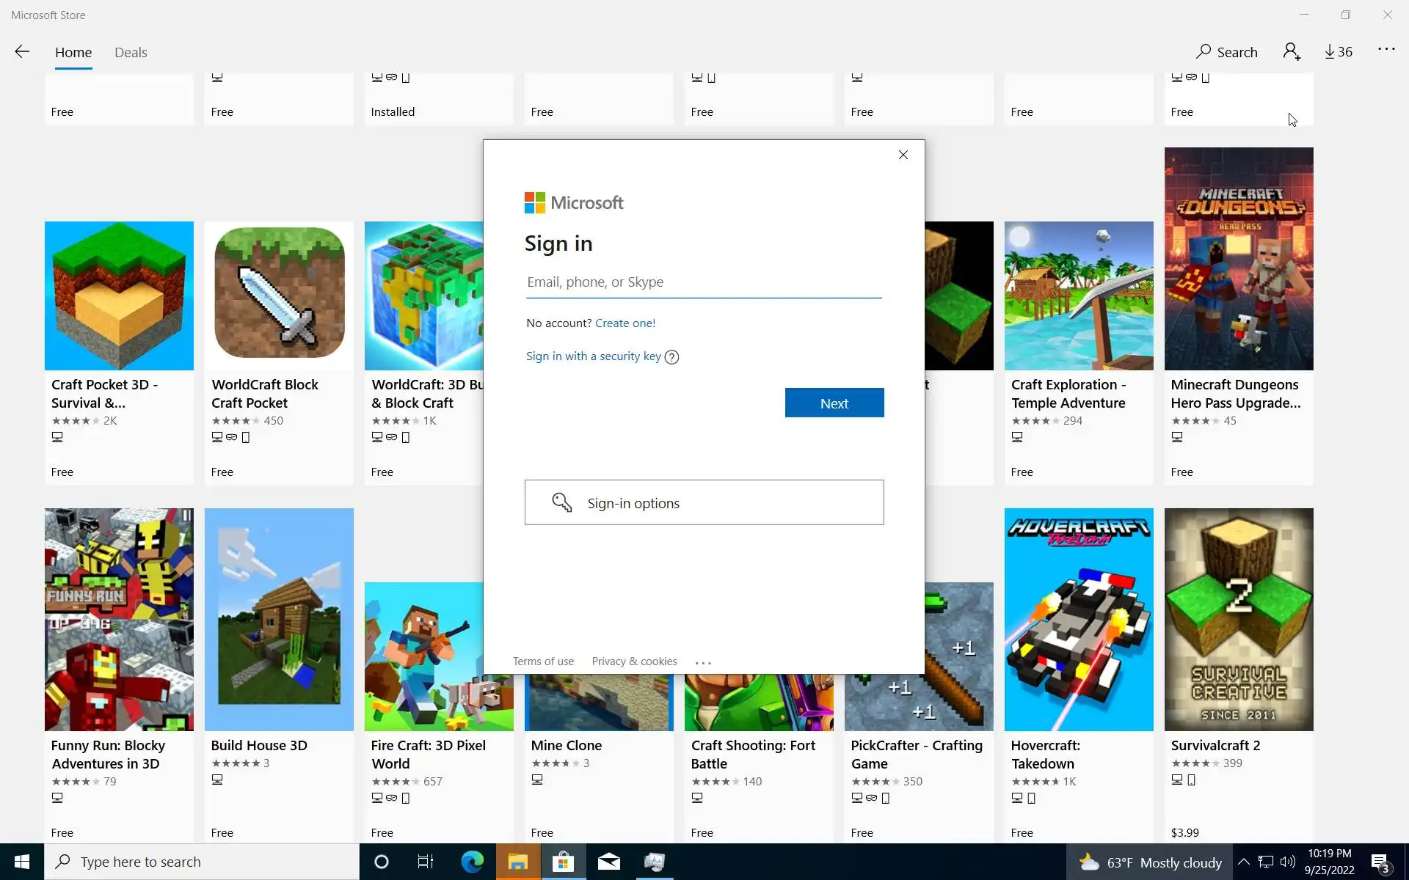The width and height of the screenshot is (1409, 880).
Task: Open Hovercraft: Takedown game thumbnail
Action: coord(1078,620)
